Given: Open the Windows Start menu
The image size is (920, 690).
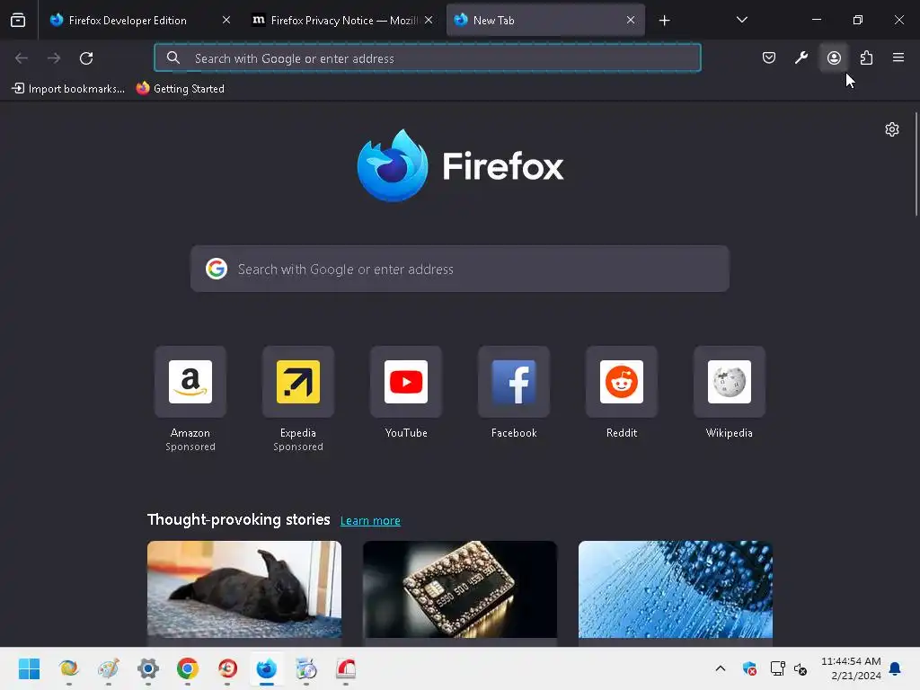Looking at the screenshot, I should [29, 668].
